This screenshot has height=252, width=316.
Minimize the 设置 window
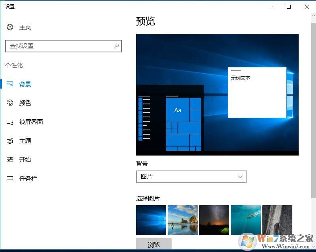(x=271, y=7)
